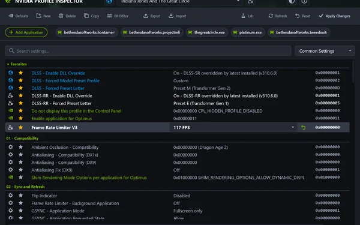Click globe icon beside DLSS - Enable DLL Override
This screenshot has width=360, height=225.
pos(11,73)
